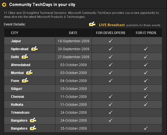This screenshot has width=167, height=135.
Task: Open Hyderabad live broadcast camera icon
Action: tap(34, 49)
